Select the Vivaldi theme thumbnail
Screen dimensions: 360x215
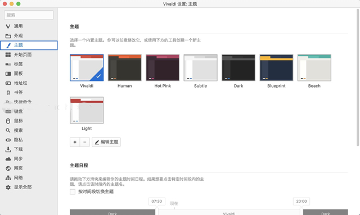[x=87, y=67]
